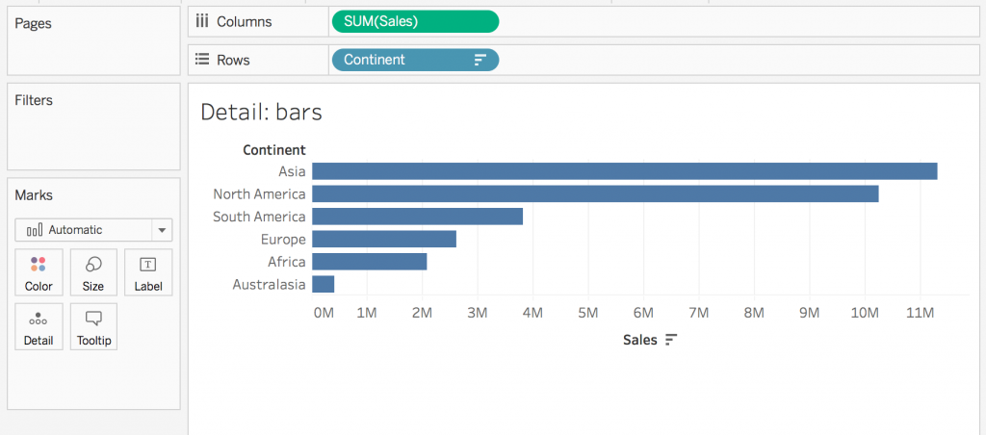Screen dimensions: 986x435
Task: Click the sort icon on Continent pill
Action: click(480, 60)
